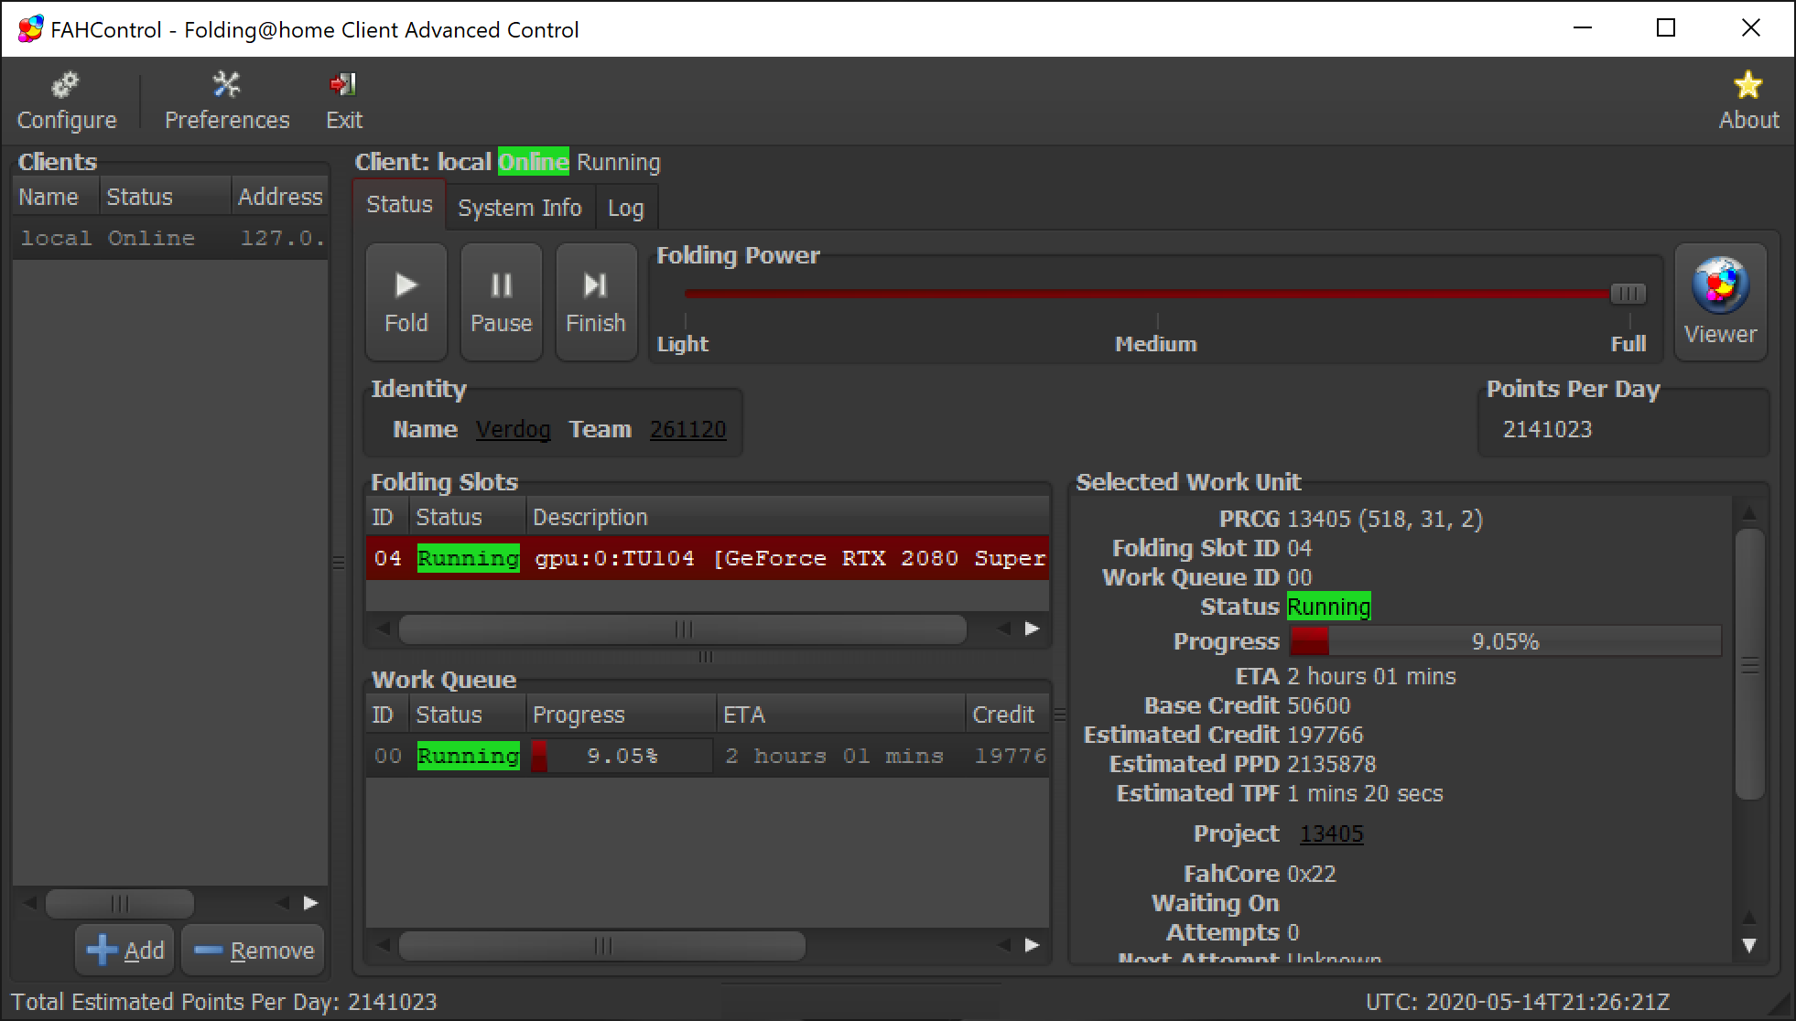Click the Base Credit value 50600

[1318, 705]
